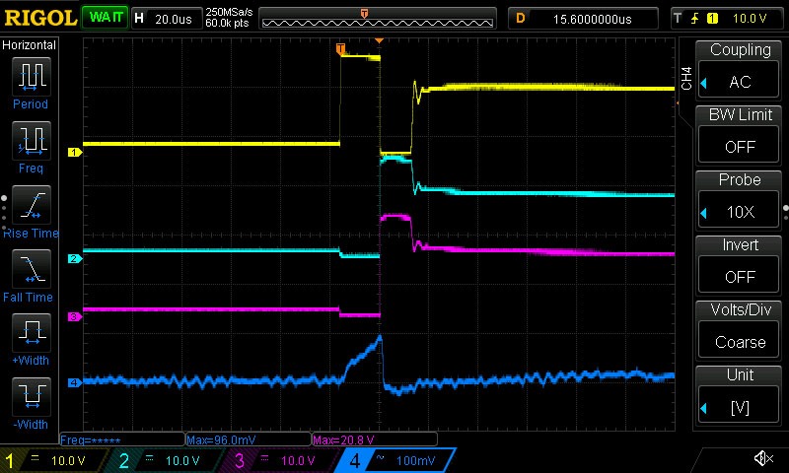Click the horizontal timebase 20.0us field

[x=165, y=19]
